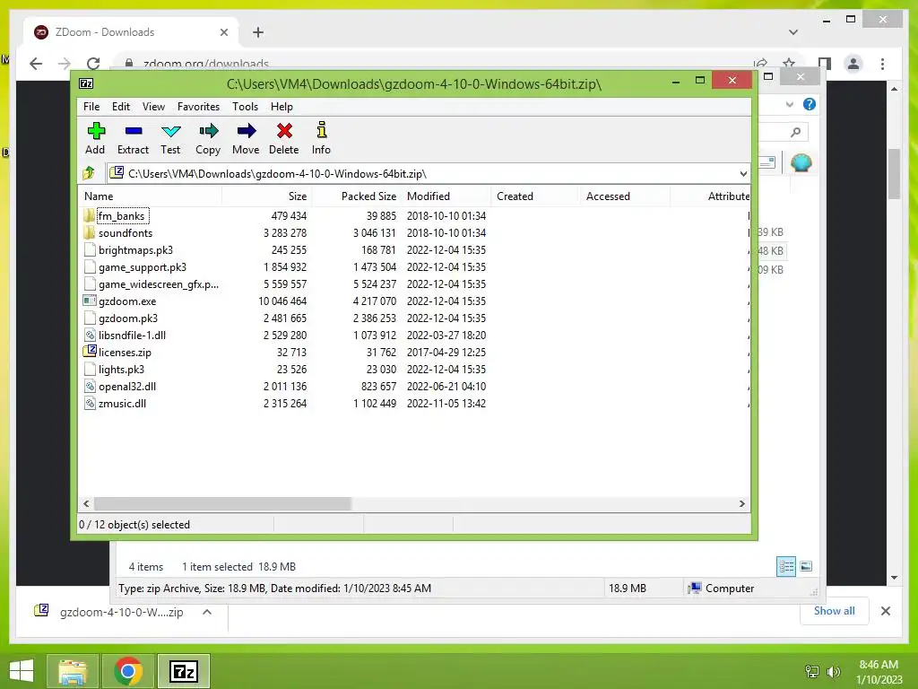Open Explorer help question mark icon
This screenshot has height=689, width=918.
click(x=810, y=104)
